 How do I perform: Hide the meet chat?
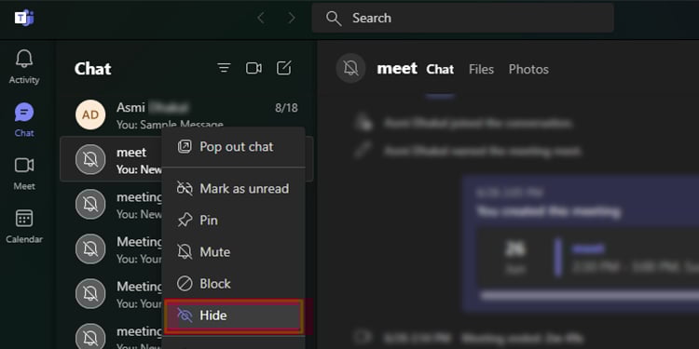[x=234, y=315]
